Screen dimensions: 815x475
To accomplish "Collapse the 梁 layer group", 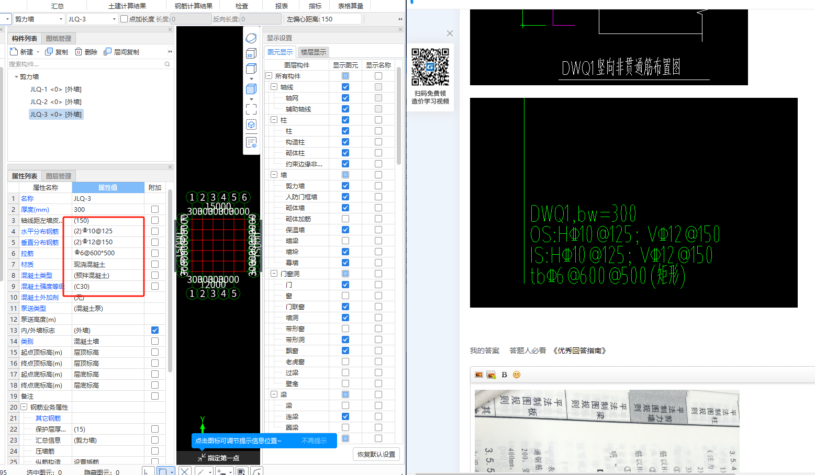I will pyautogui.click(x=274, y=394).
